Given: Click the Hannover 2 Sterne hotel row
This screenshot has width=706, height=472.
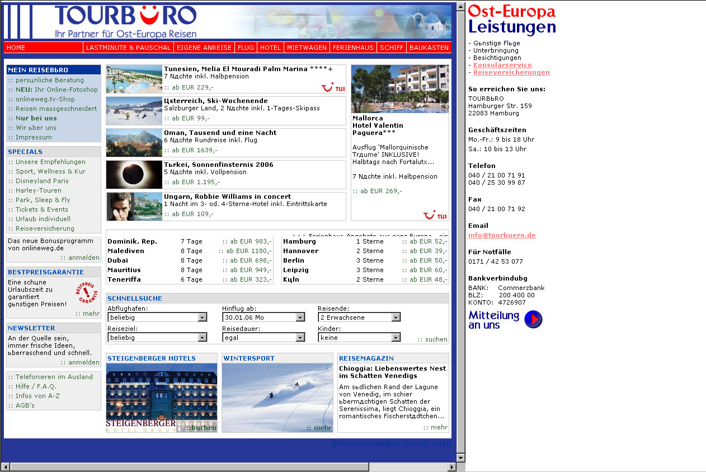Looking at the screenshot, I should coord(365,251).
